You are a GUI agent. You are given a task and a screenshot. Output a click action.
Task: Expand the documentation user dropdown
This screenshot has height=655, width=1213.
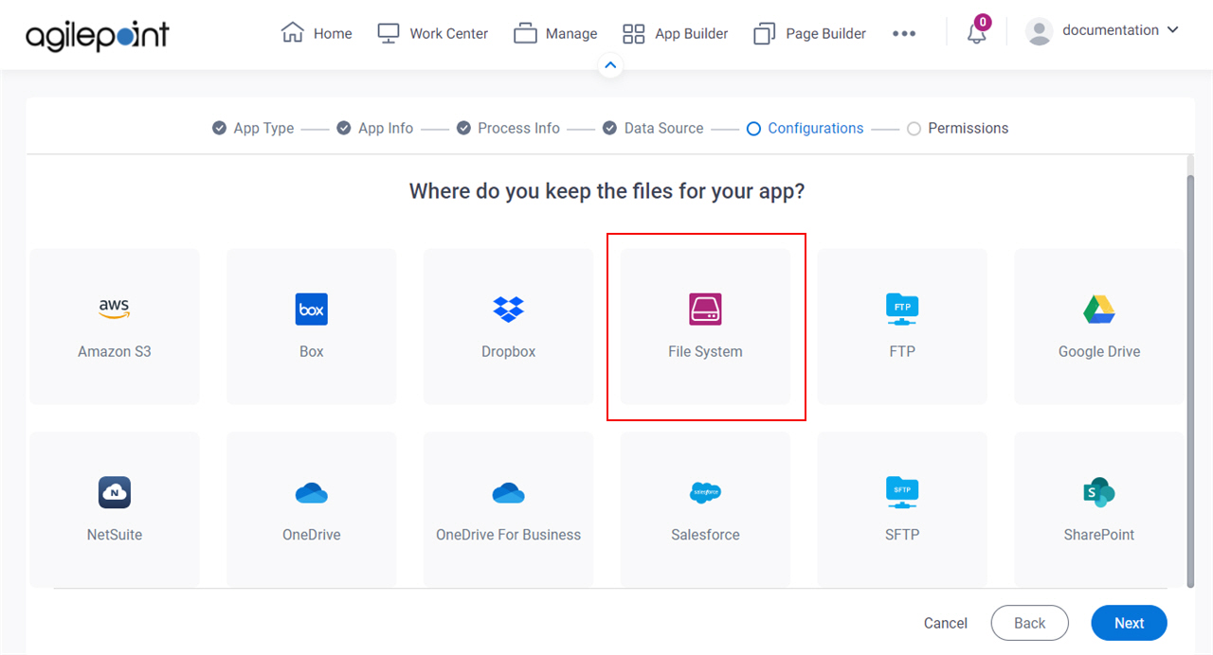click(x=1173, y=30)
